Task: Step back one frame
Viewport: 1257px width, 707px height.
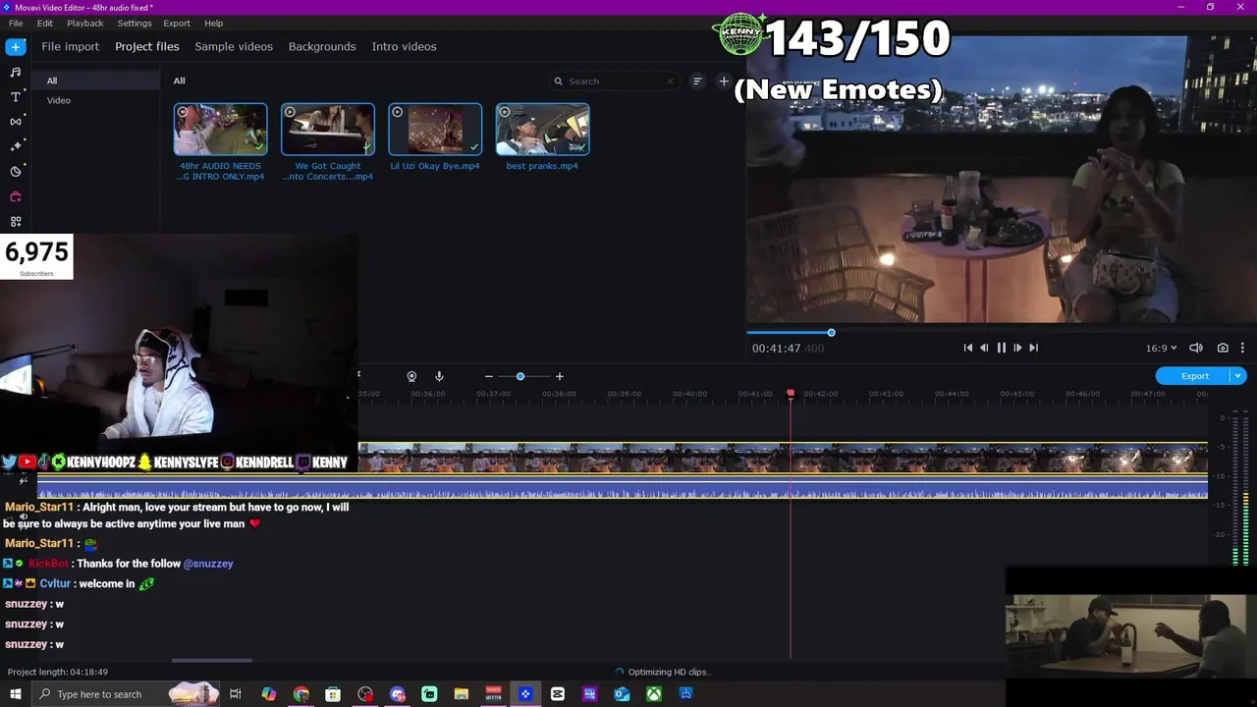Action: 984,348
